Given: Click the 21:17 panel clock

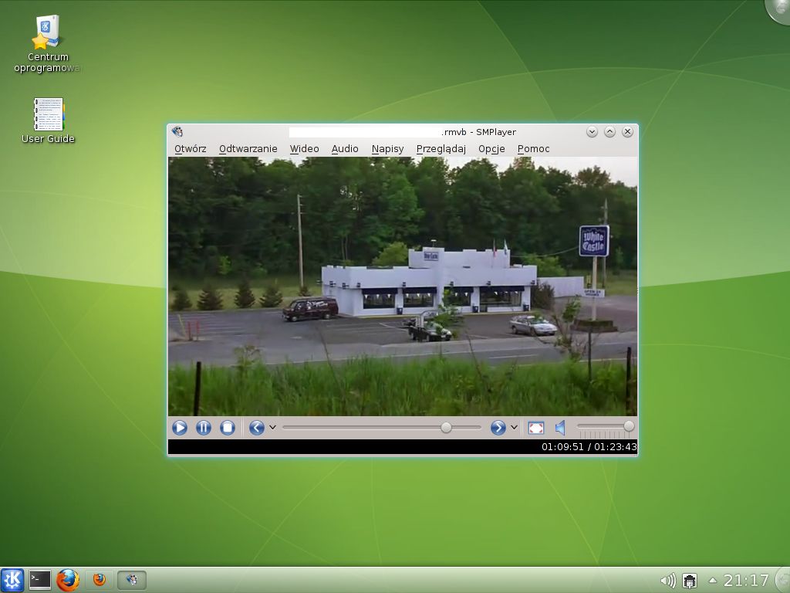Looking at the screenshot, I should [746, 581].
